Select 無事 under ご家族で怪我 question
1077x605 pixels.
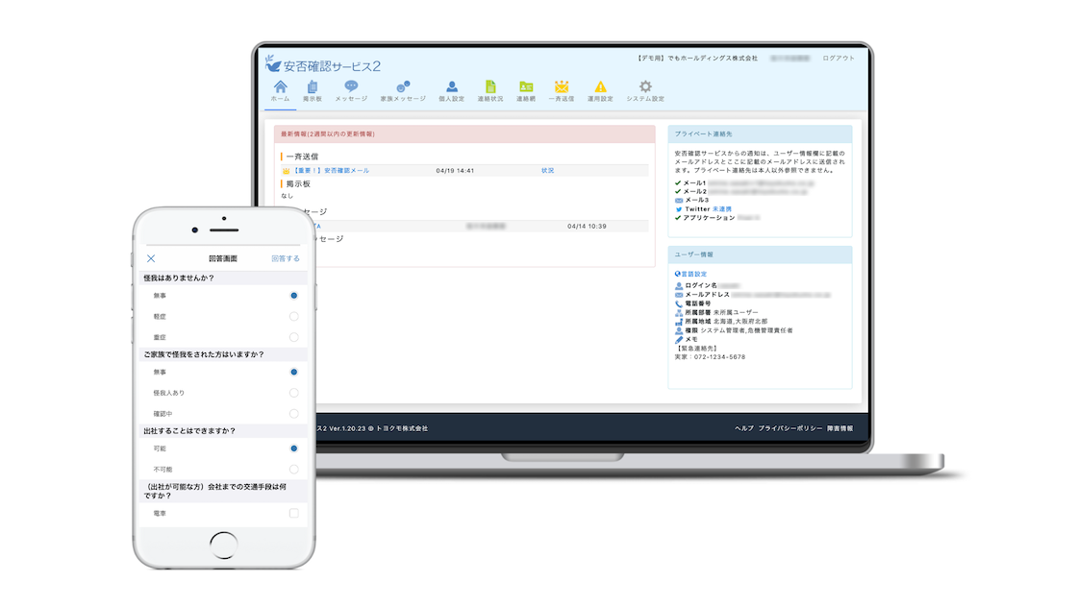(294, 372)
